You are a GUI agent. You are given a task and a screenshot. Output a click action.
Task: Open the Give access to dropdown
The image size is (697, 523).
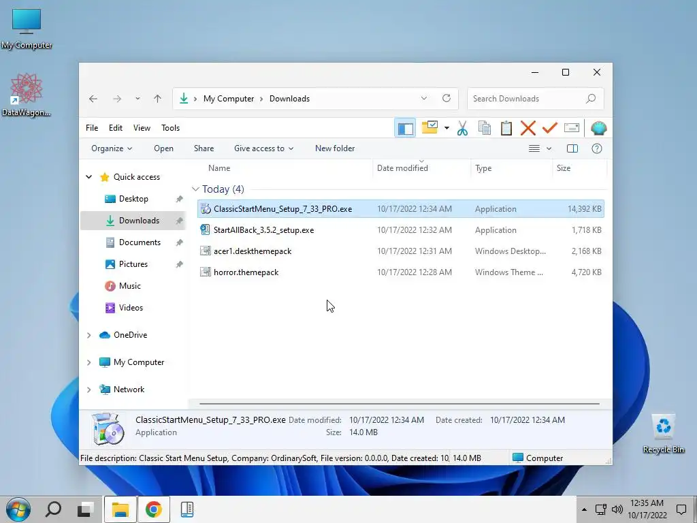pyautogui.click(x=263, y=148)
